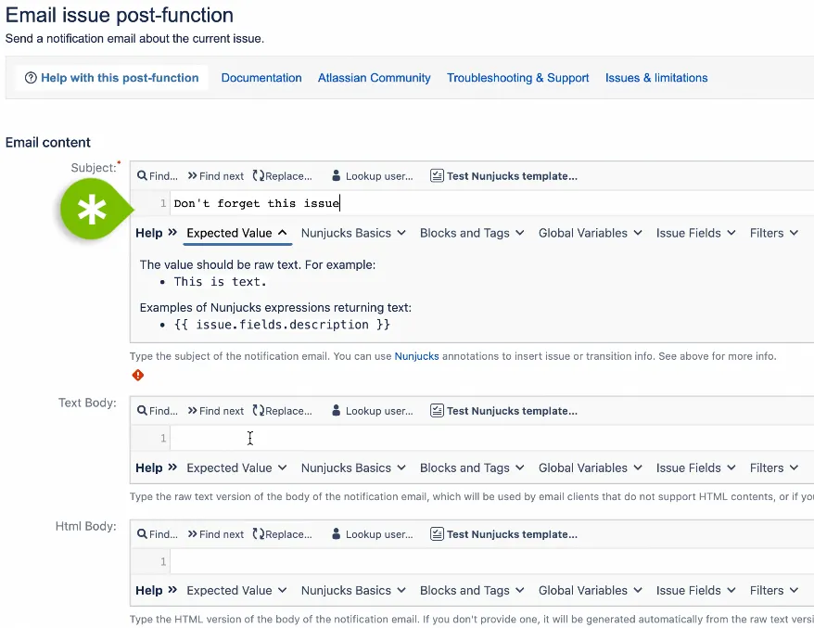Expand Blocks and Tags in Html Body help
Viewport: 814px width, 628px height.
click(x=471, y=591)
